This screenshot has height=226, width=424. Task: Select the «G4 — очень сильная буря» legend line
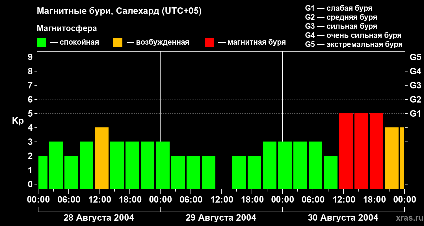point(353,35)
